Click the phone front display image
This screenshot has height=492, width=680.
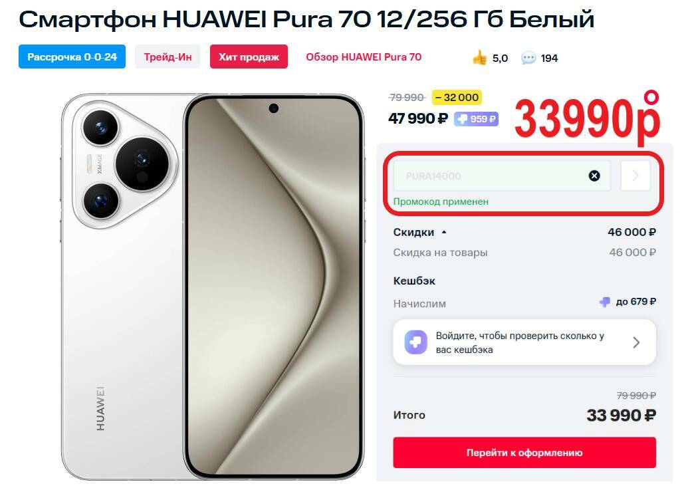click(x=274, y=287)
